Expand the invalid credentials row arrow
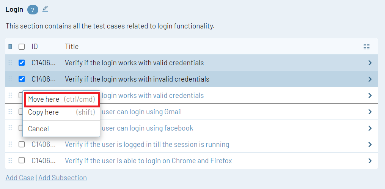The image size is (385, 189). pyautogui.click(x=370, y=79)
